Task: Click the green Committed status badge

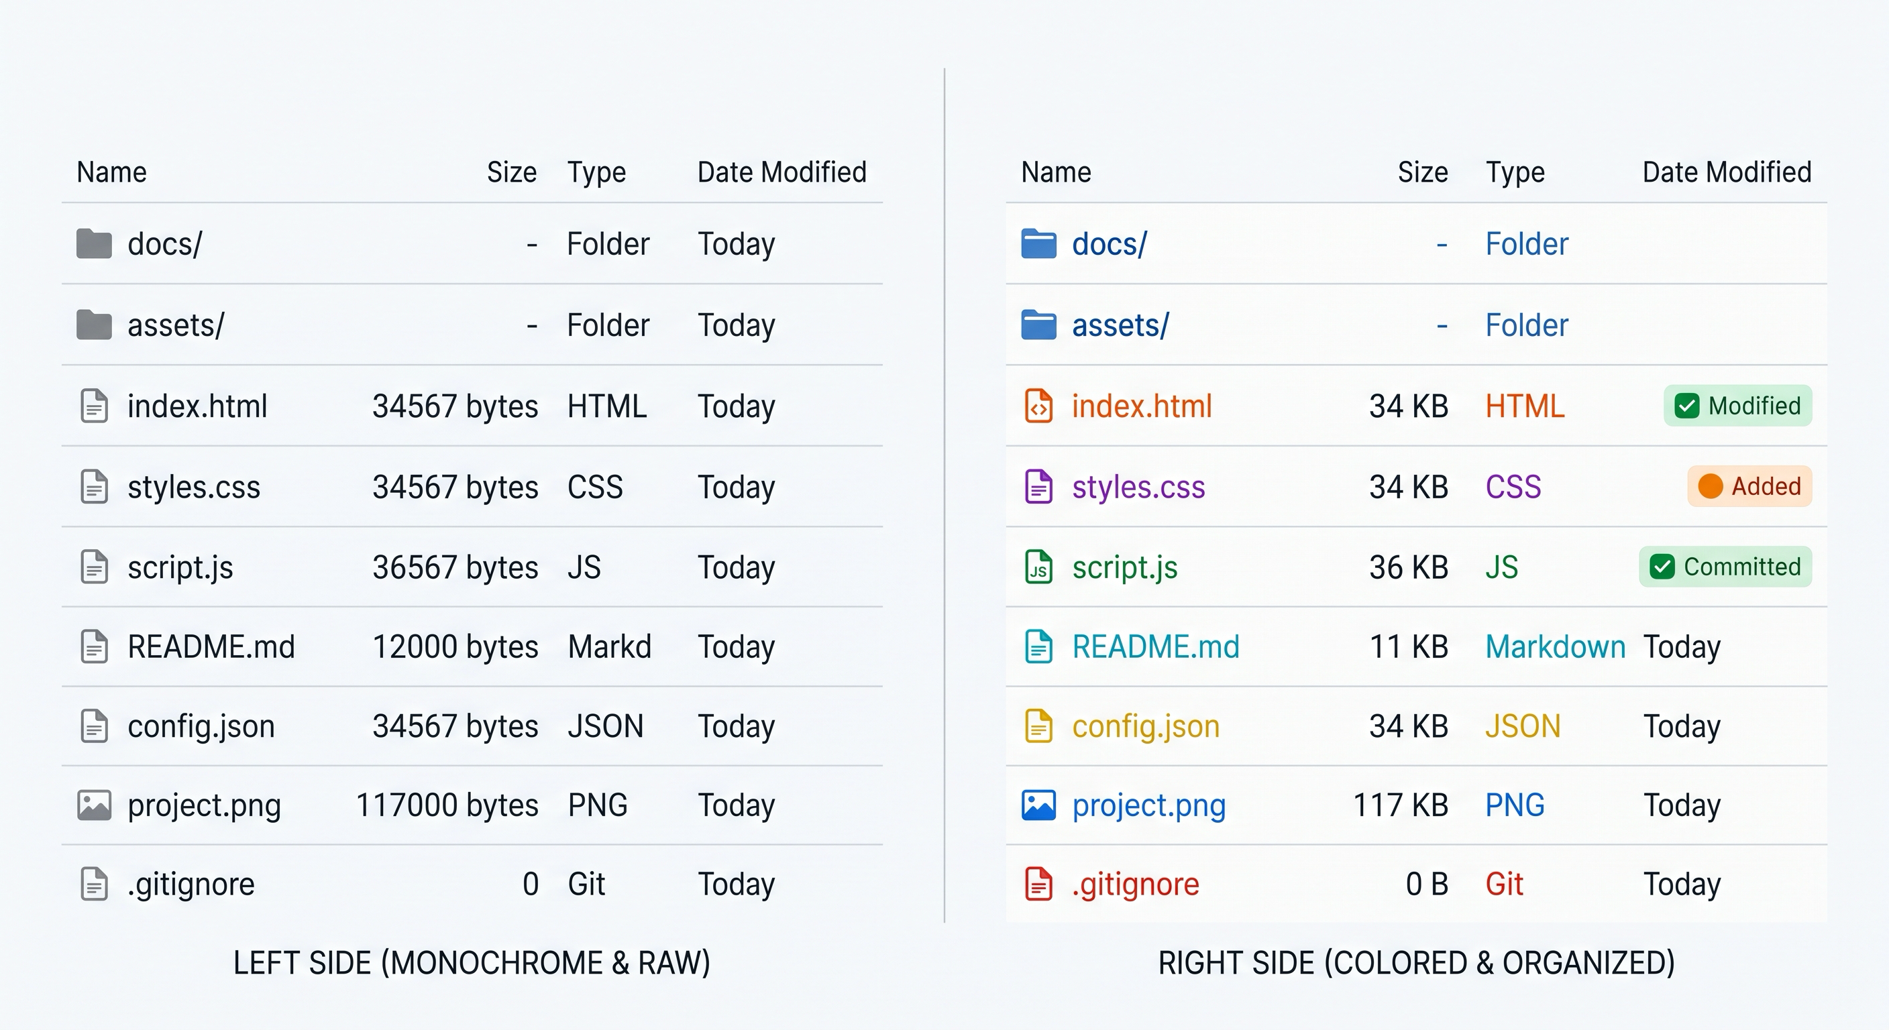Action: click(1725, 567)
